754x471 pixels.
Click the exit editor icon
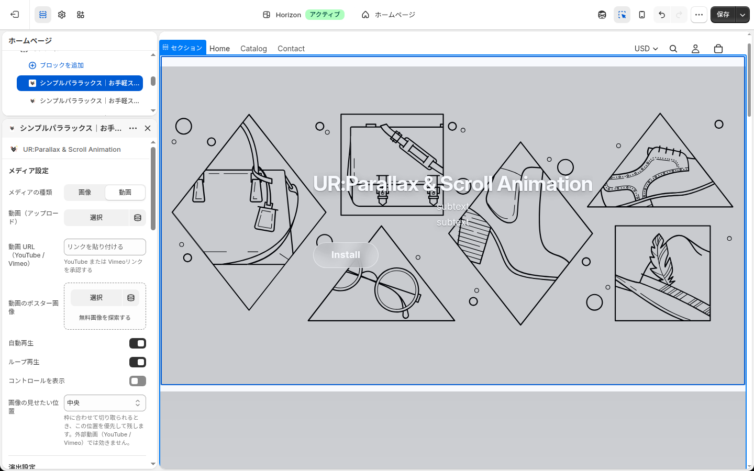[x=15, y=15]
